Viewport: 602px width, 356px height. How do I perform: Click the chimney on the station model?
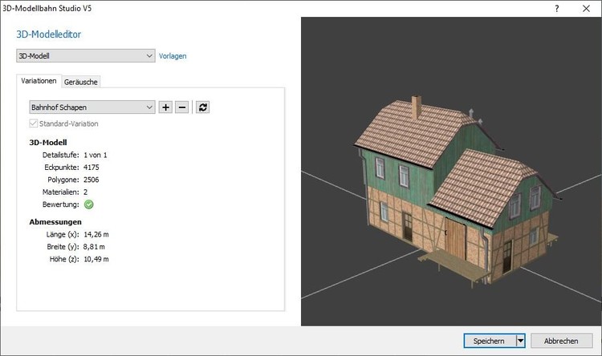tap(415, 107)
